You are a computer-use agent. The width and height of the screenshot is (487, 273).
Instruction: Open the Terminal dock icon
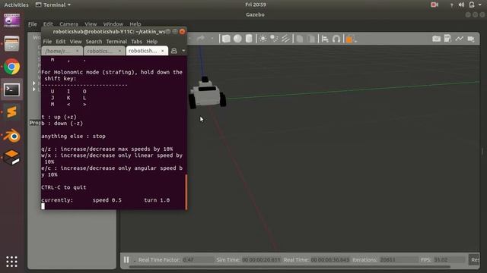[x=12, y=89]
